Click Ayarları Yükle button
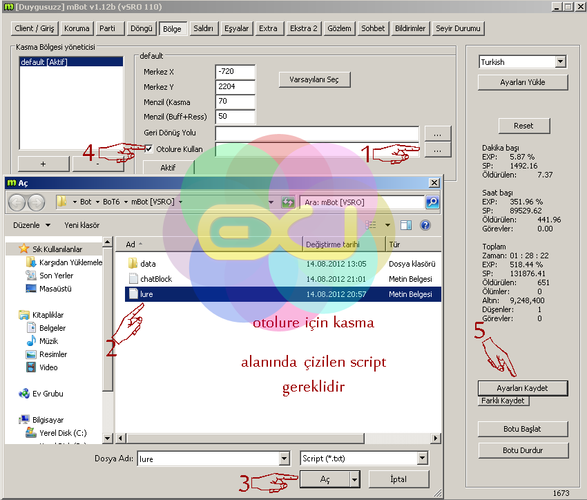The image size is (587, 500). (x=523, y=82)
